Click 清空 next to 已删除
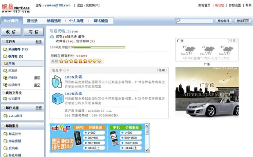 point(37,78)
